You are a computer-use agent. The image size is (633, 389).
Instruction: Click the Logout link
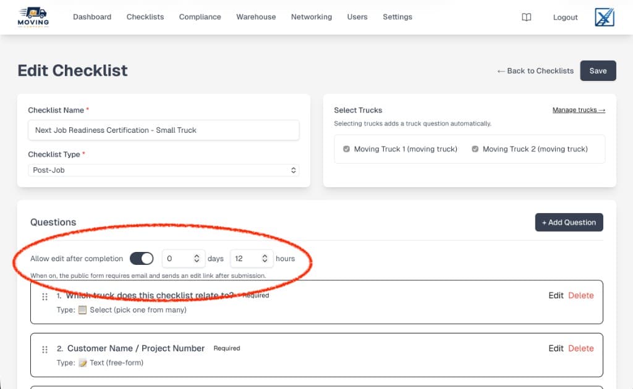tap(565, 17)
